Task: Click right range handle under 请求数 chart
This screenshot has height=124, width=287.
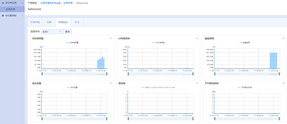Action: point(193,119)
